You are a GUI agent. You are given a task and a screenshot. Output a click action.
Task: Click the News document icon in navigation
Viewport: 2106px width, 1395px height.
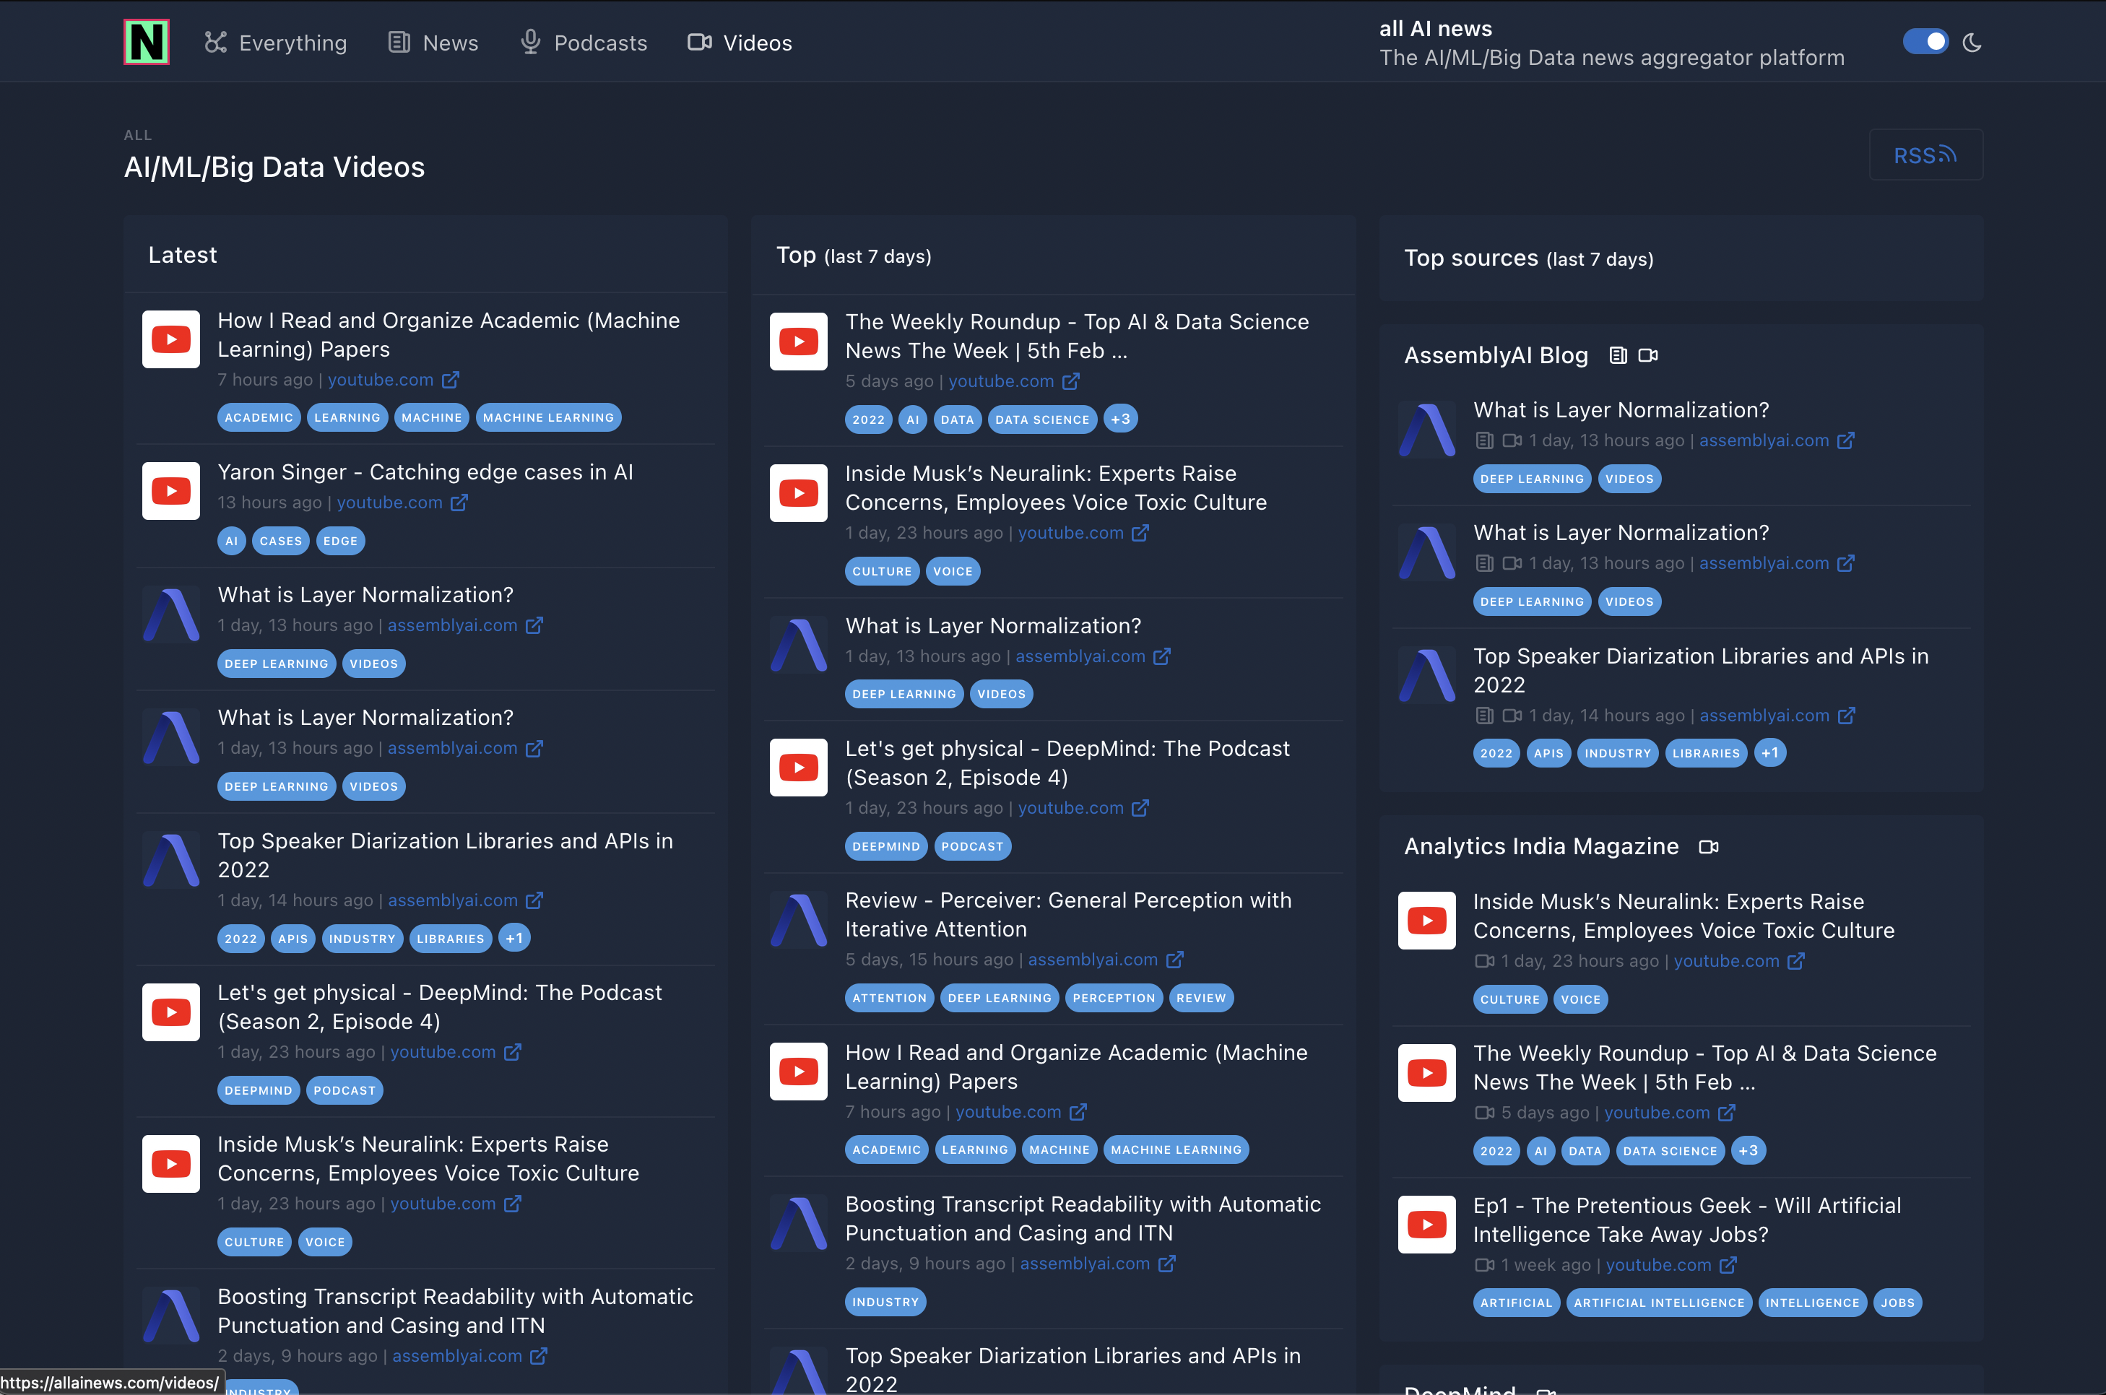[399, 42]
